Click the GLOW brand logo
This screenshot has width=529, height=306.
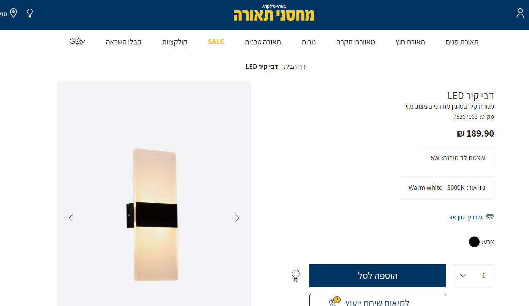(77, 42)
